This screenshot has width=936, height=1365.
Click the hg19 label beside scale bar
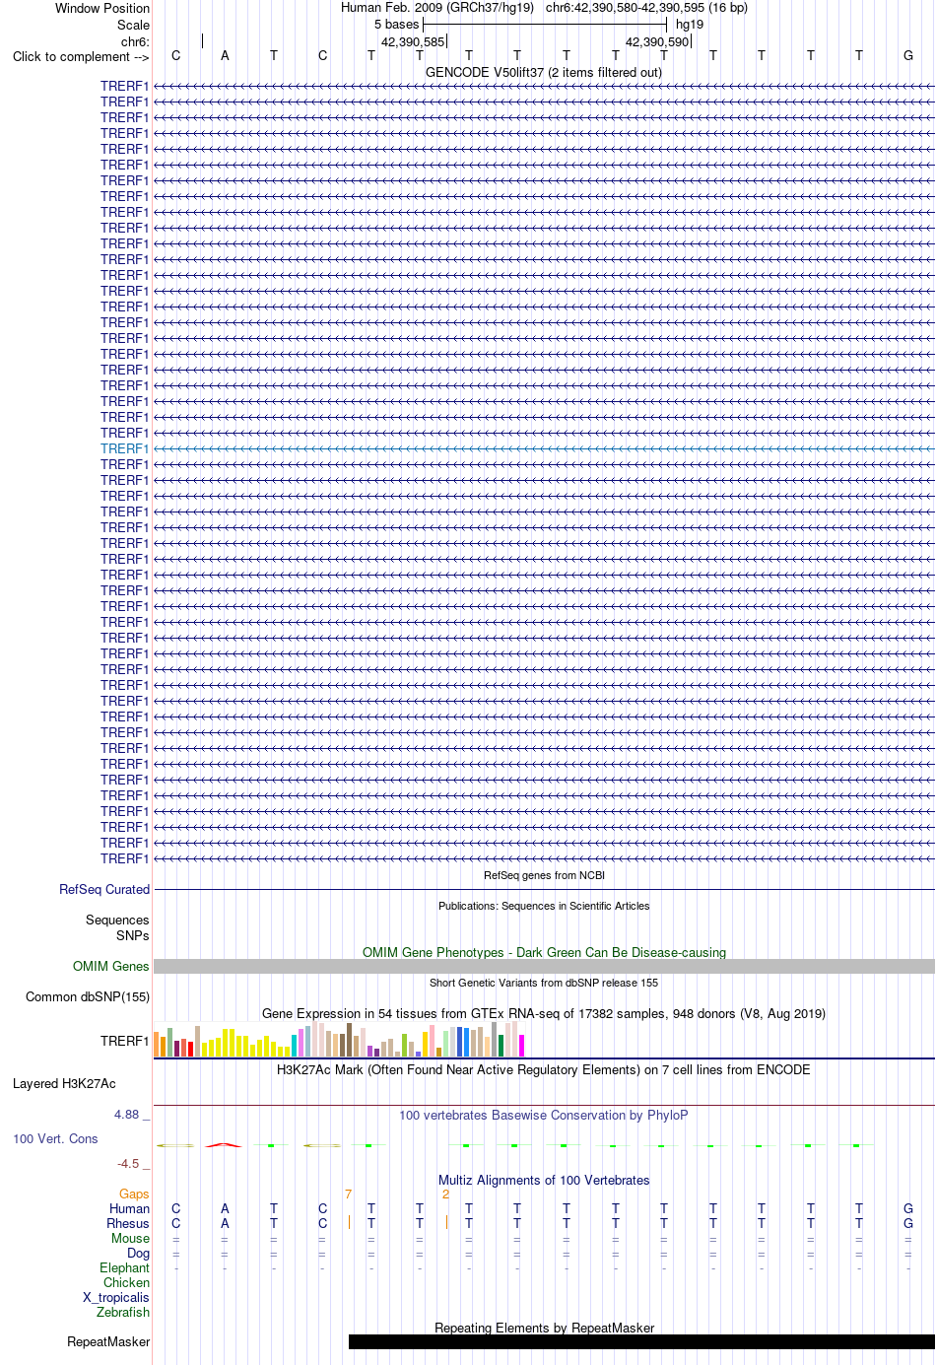pyautogui.click(x=690, y=24)
